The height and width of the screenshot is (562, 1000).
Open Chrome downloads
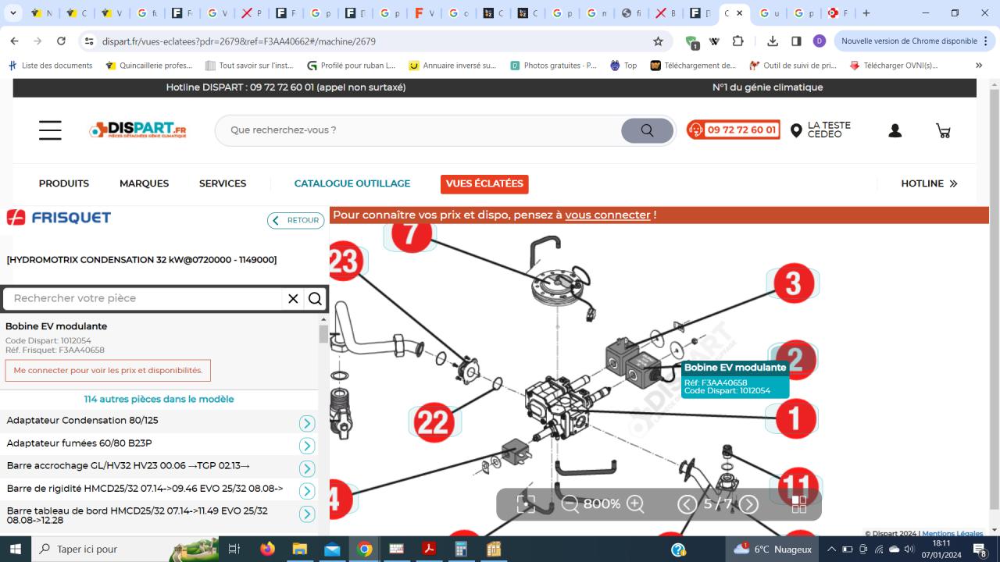coord(773,41)
